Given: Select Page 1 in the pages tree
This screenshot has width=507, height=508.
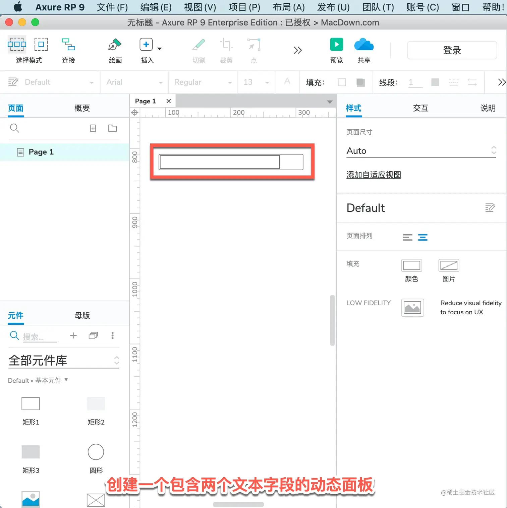Looking at the screenshot, I should click(x=64, y=152).
